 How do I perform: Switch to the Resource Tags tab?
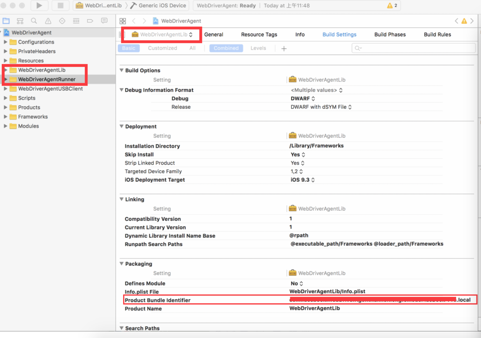pyautogui.click(x=259, y=34)
